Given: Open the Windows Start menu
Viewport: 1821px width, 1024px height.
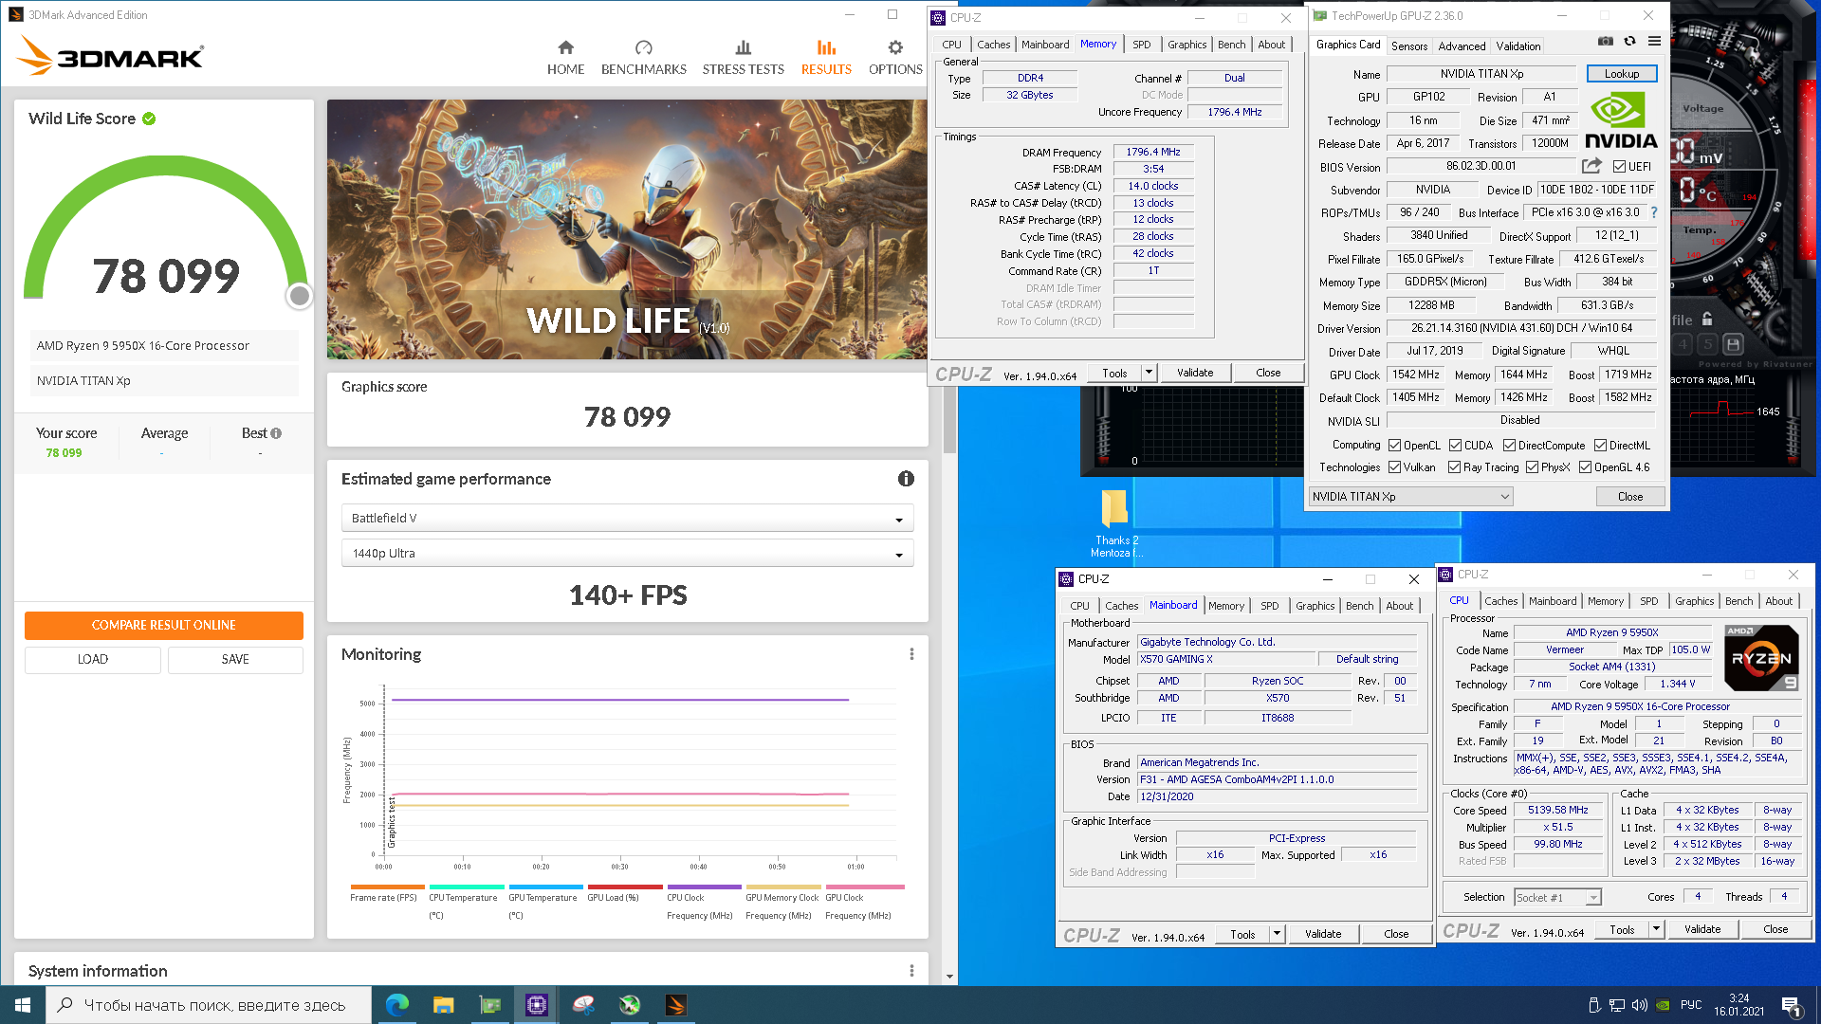Looking at the screenshot, I should [23, 1005].
